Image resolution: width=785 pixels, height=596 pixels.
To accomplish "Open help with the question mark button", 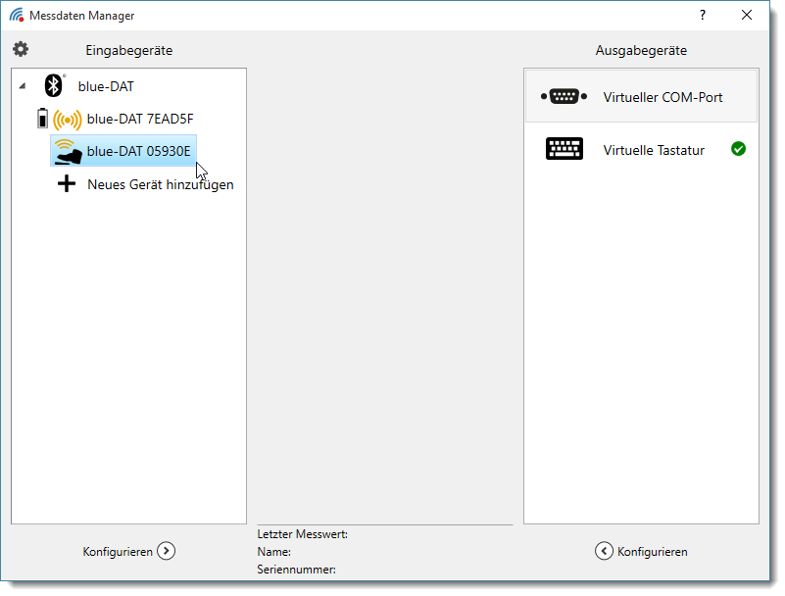I will (702, 15).
